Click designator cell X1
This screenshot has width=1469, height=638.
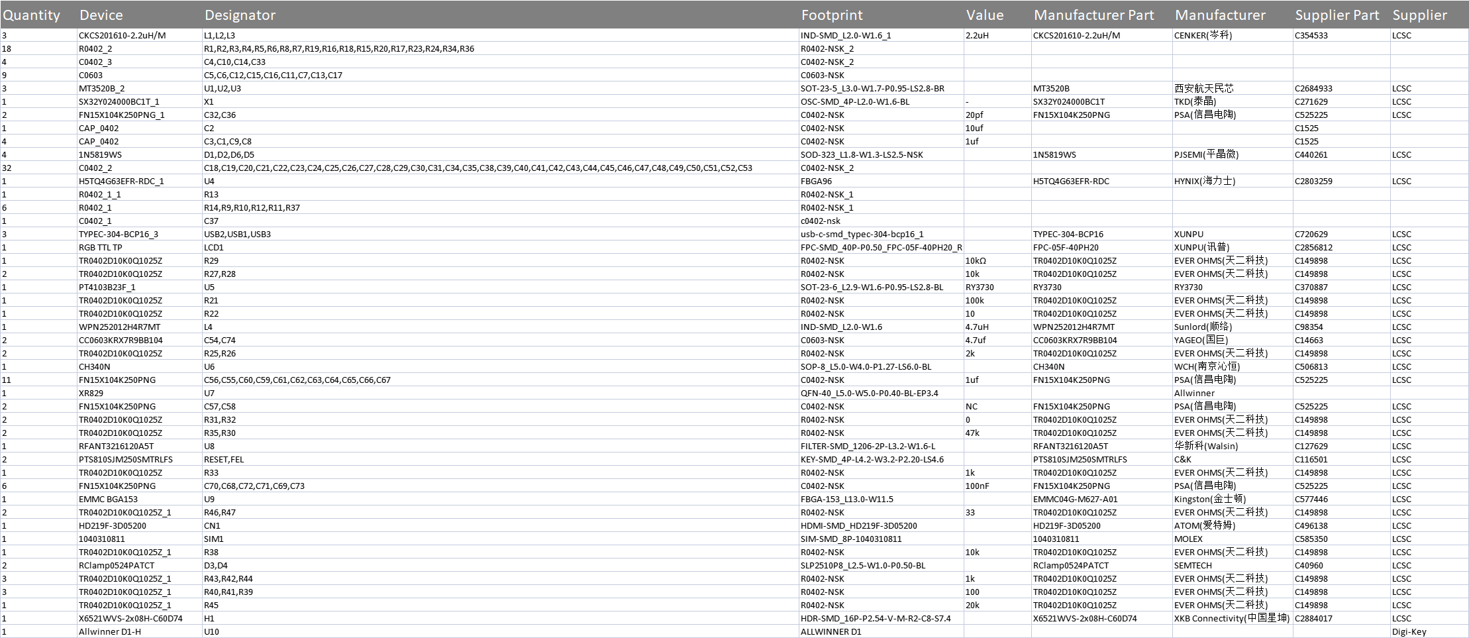click(209, 101)
